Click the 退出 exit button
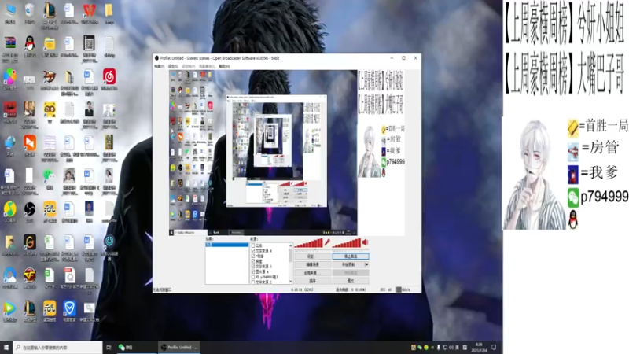 [x=351, y=282]
